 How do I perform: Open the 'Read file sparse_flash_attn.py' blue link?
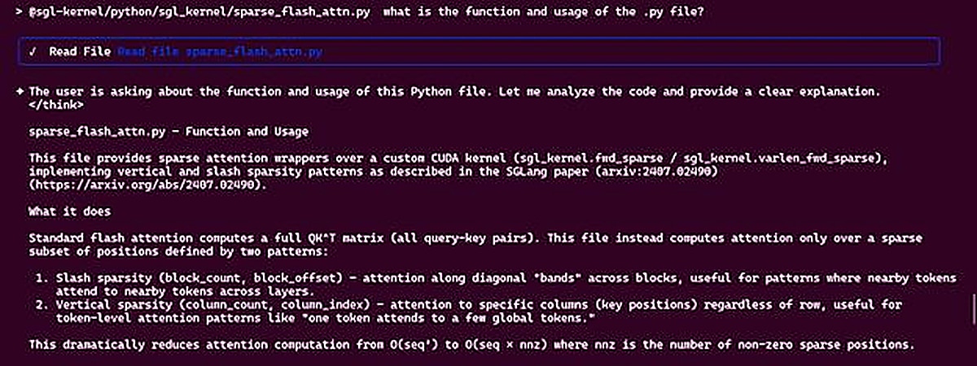pyautogui.click(x=220, y=51)
